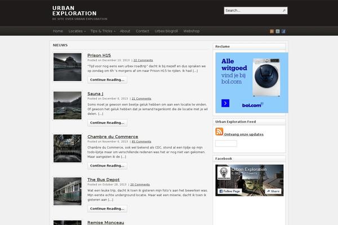Click the Reclame widget heading

point(223,47)
